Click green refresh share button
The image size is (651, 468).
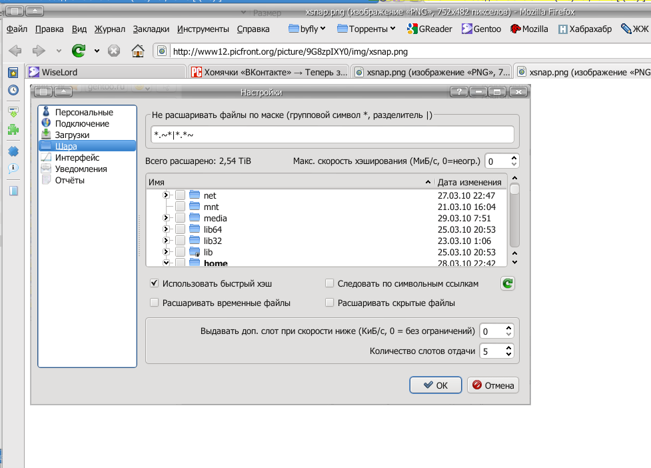pos(507,283)
